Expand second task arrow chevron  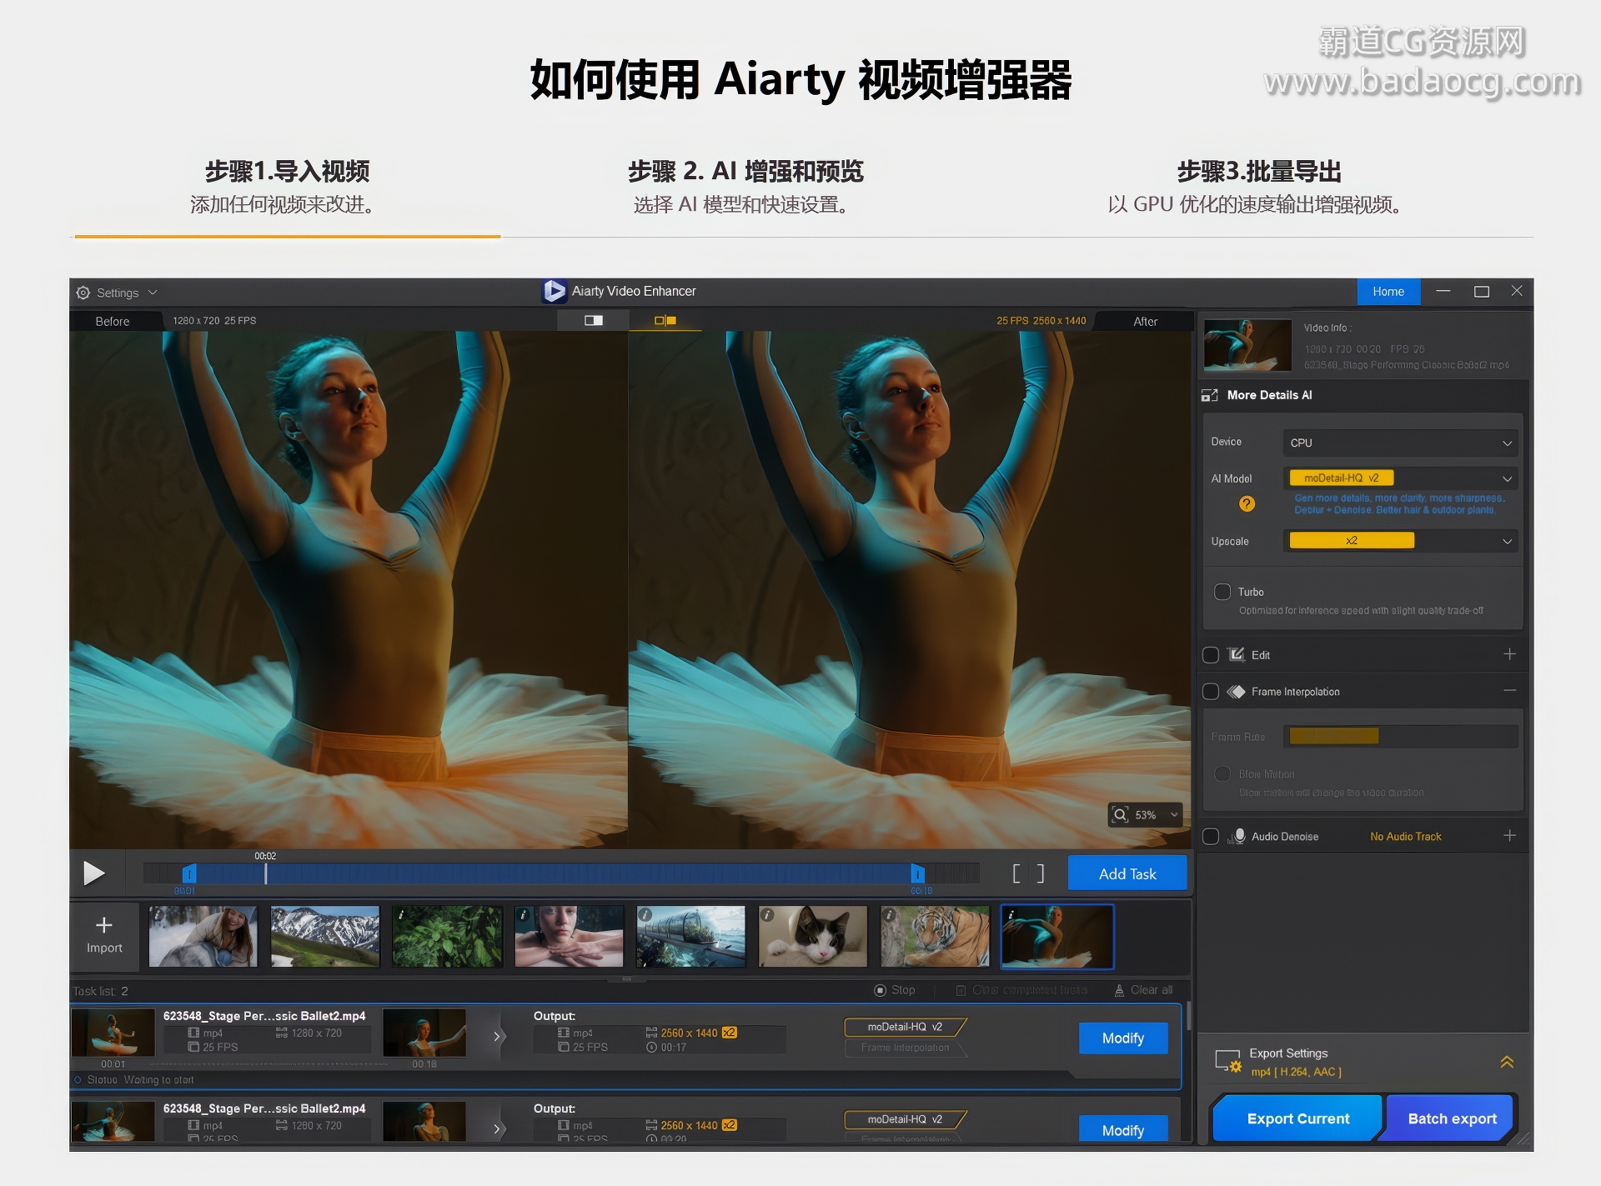click(x=498, y=1129)
